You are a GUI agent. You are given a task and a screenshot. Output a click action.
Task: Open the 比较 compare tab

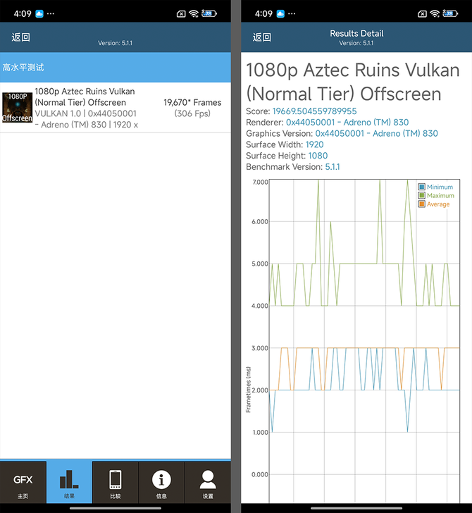(116, 483)
